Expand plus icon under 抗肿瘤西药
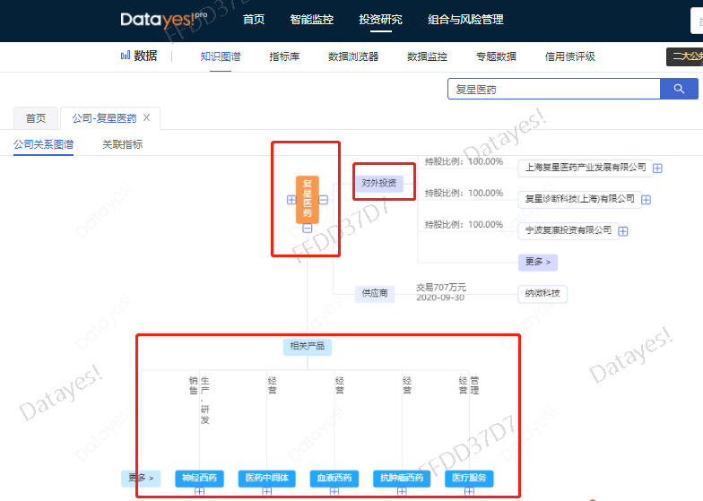The height and width of the screenshot is (501, 703). (x=402, y=491)
